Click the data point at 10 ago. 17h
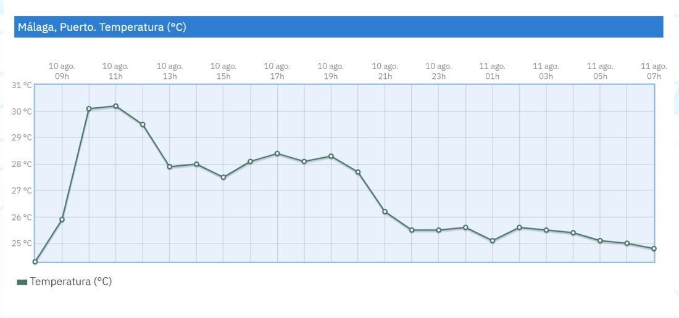The width and height of the screenshot is (679, 318). [x=277, y=153]
